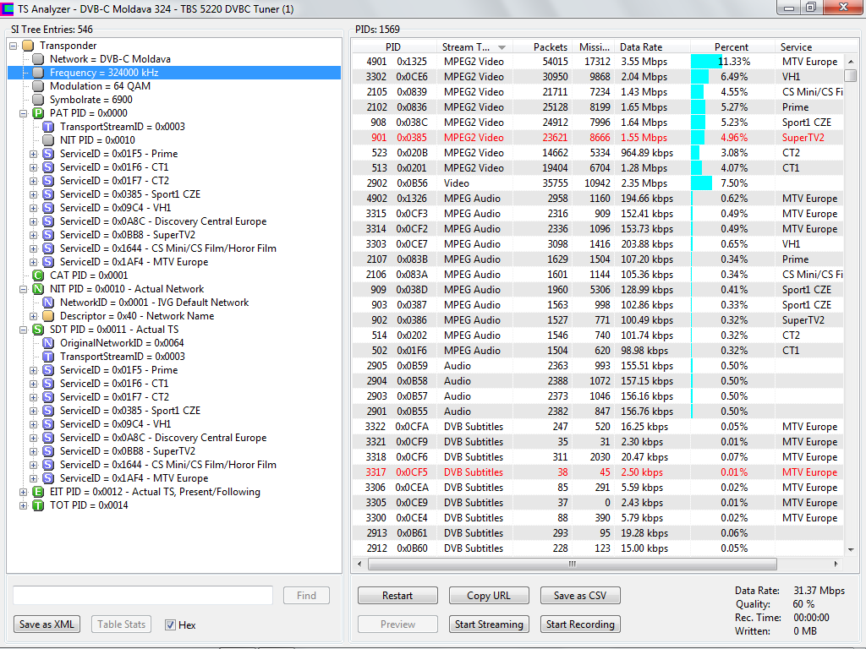Click the green CAT PID icon
The width and height of the screenshot is (866, 649).
[38, 275]
